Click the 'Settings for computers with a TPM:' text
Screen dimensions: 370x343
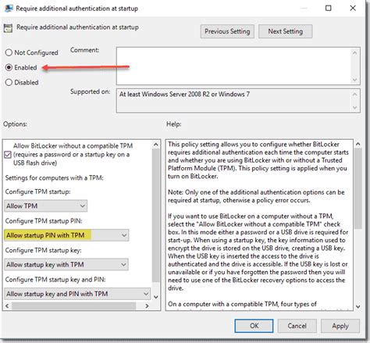[55, 178]
